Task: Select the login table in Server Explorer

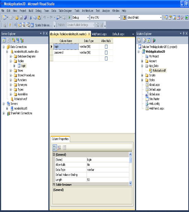Action: [x=23, y=66]
